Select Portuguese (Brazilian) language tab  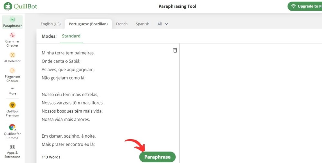tap(88, 24)
